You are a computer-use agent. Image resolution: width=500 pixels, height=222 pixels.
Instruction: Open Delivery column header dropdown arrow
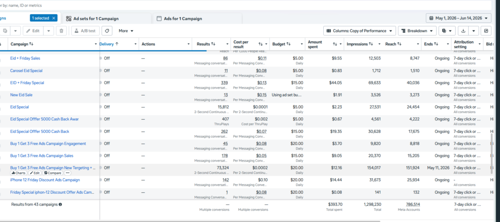click(x=136, y=44)
